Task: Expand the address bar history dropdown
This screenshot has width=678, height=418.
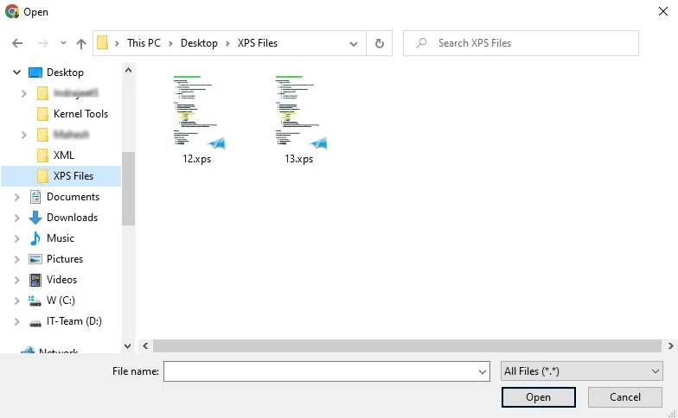Action: 354,43
